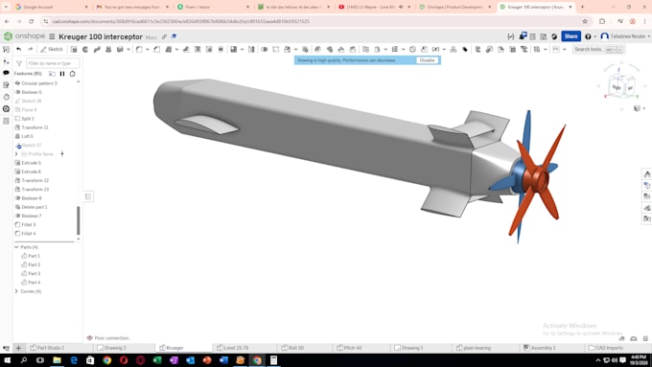Click the Filter by name or type field
The height and width of the screenshot is (367, 652).
click(53, 63)
